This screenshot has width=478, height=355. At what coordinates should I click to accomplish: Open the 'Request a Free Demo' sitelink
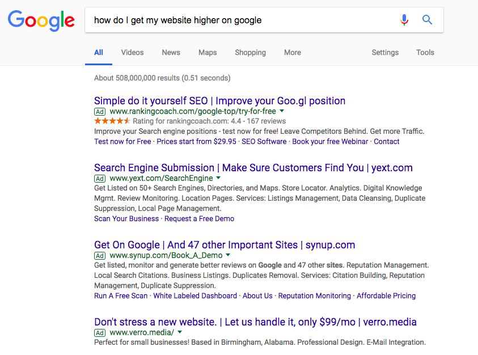[x=200, y=219]
